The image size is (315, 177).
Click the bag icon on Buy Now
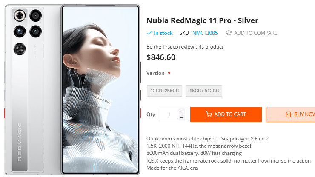click(x=288, y=114)
